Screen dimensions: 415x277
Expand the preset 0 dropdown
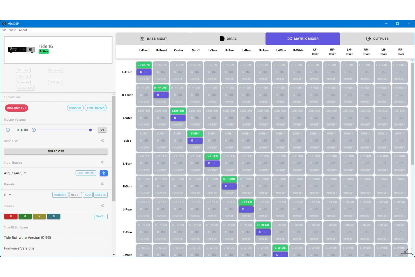point(7,195)
